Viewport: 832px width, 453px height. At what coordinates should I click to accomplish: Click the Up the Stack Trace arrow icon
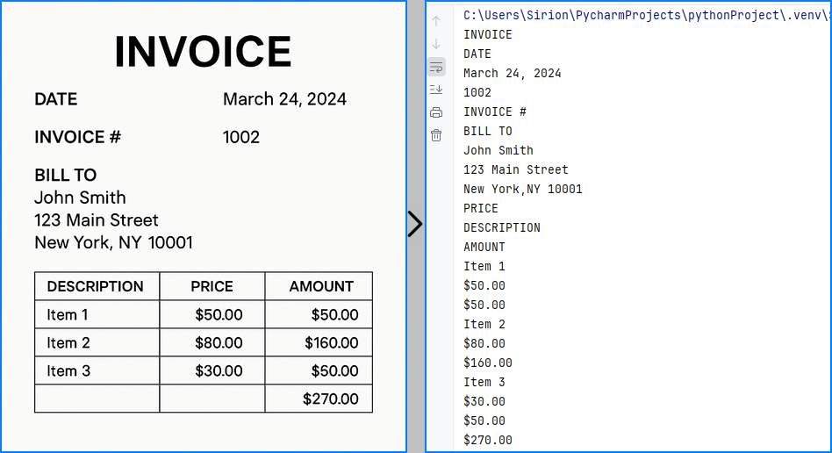pos(436,21)
